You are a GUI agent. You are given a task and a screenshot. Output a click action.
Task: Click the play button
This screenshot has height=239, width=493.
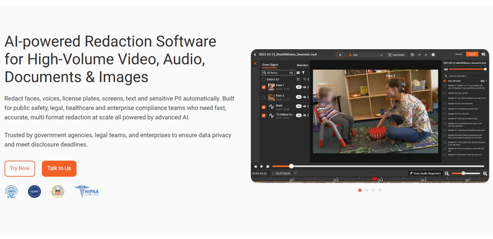[x=261, y=167]
